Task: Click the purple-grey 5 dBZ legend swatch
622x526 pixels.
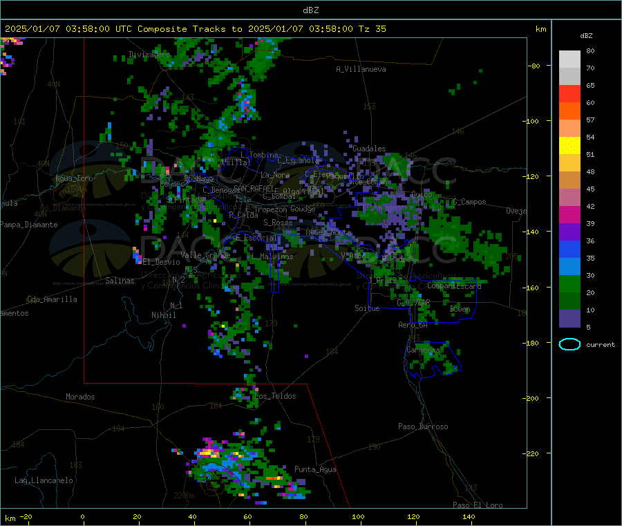Action: click(x=569, y=319)
